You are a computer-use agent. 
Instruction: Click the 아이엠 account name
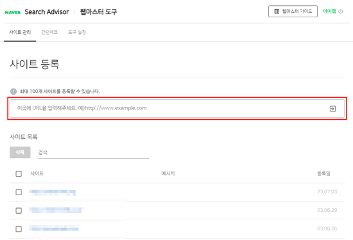329,12
